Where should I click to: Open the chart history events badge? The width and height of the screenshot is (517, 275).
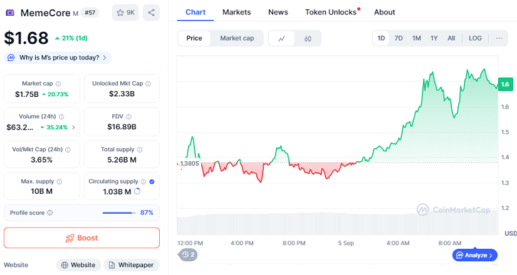(x=188, y=254)
